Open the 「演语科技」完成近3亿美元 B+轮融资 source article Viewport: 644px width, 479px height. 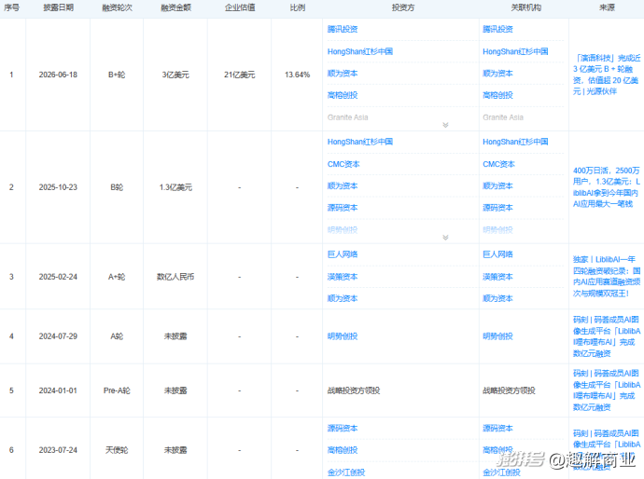pyautogui.click(x=607, y=75)
